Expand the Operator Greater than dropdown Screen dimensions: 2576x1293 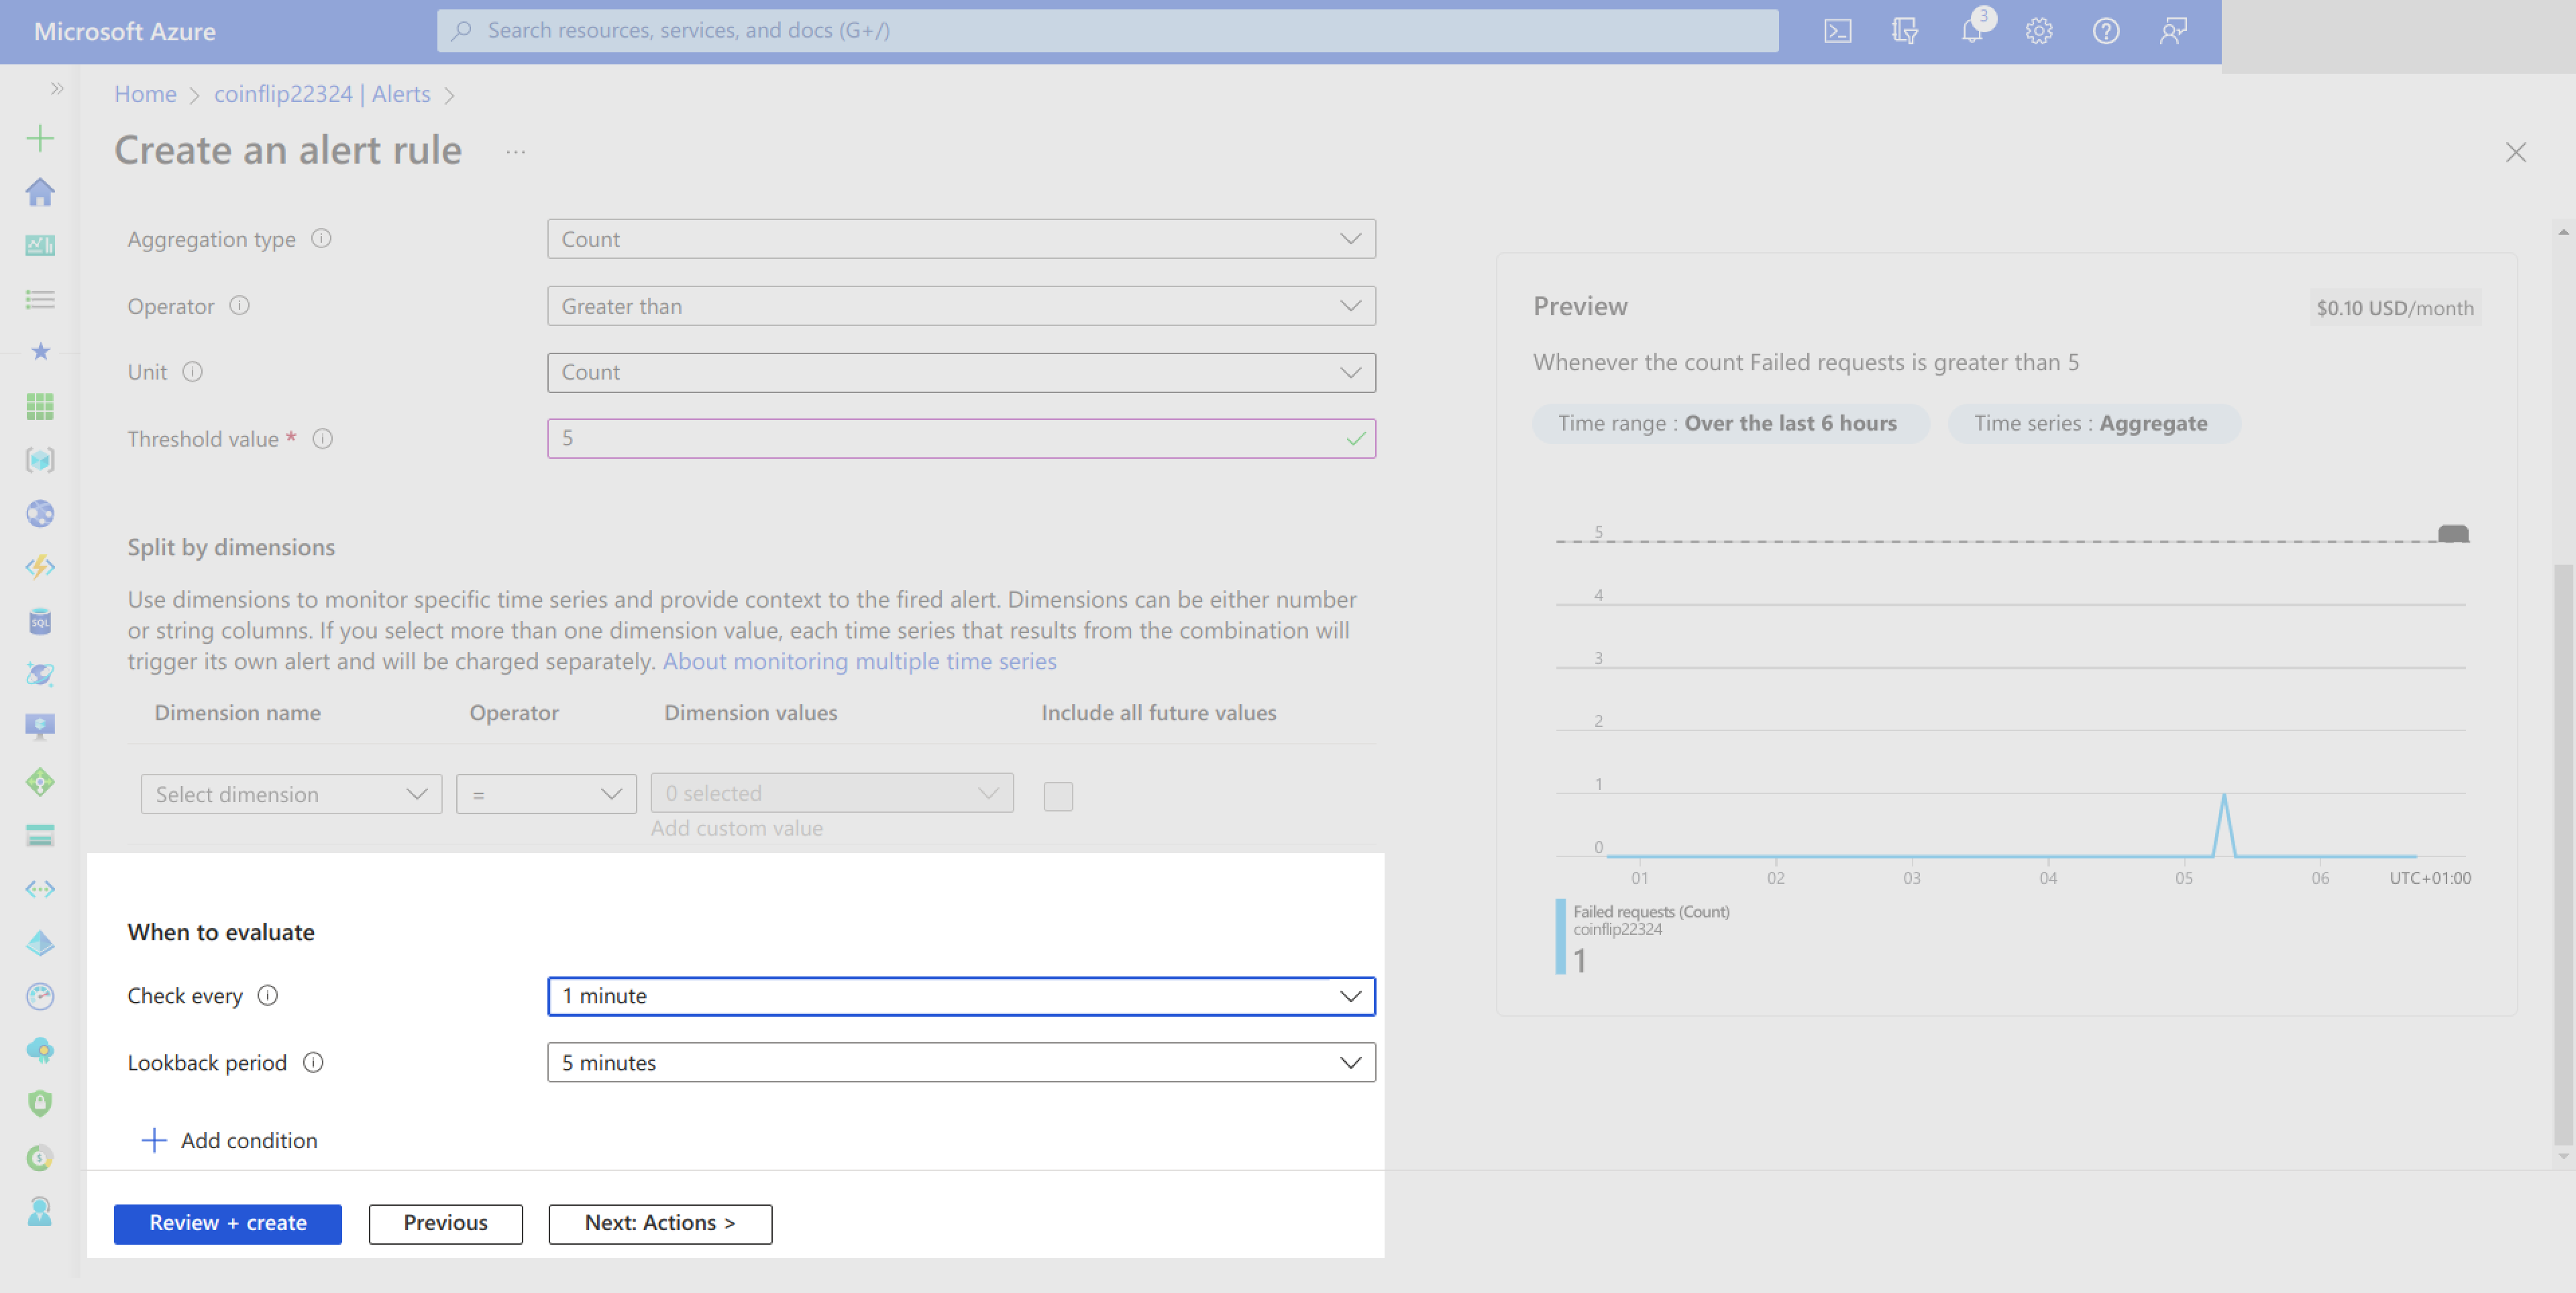point(960,306)
